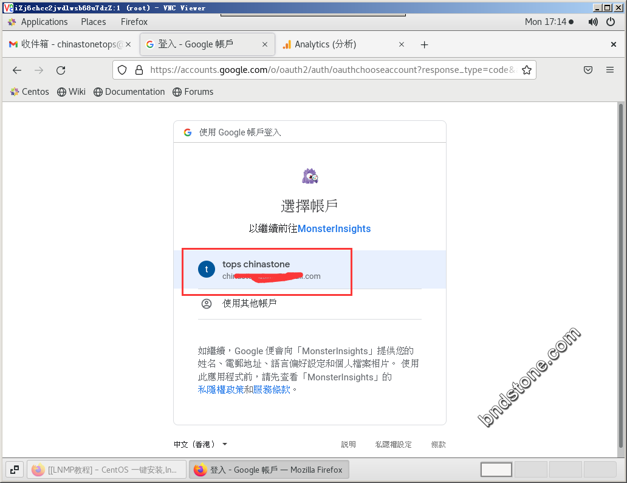Close the Google sign-in tab

(x=265, y=44)
